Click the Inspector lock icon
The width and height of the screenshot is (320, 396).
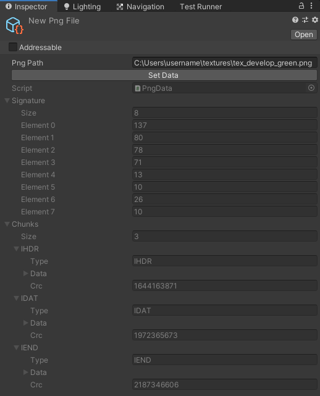[301, 6]
